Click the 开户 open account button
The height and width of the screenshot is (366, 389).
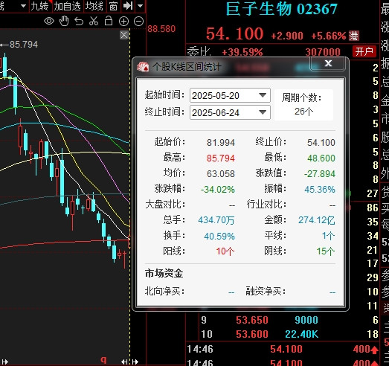[364, 51]
